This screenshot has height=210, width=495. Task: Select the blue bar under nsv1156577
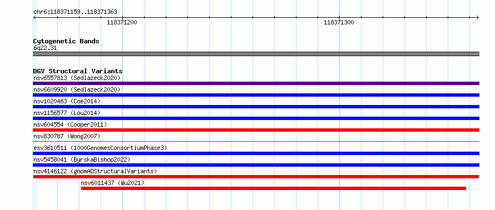coord(256,118)
